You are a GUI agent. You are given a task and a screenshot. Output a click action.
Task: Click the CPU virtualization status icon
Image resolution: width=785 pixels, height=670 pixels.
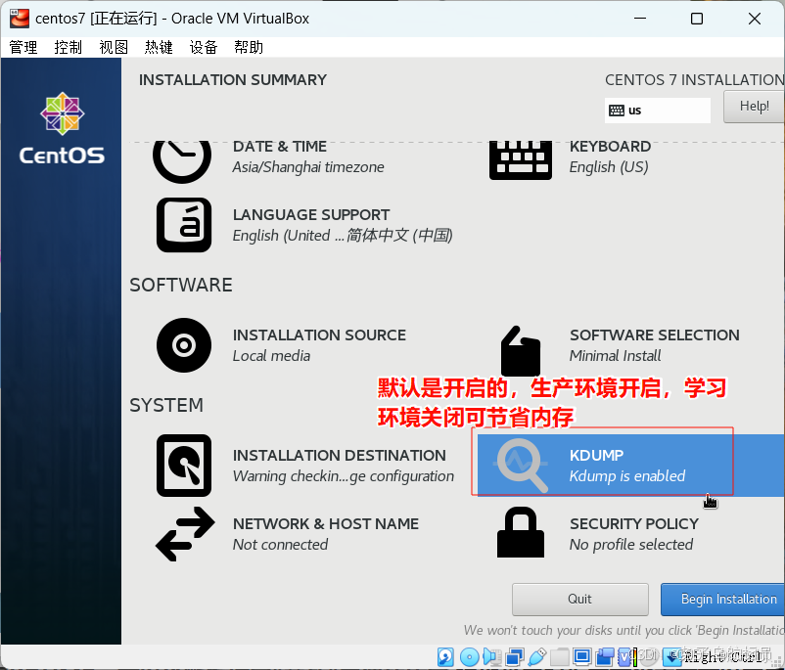pos(624,656)
